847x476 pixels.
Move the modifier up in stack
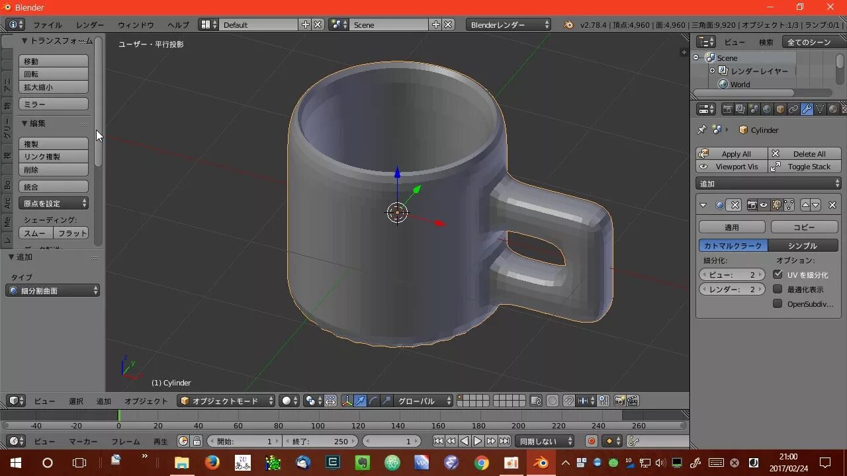tap(806, 205)
